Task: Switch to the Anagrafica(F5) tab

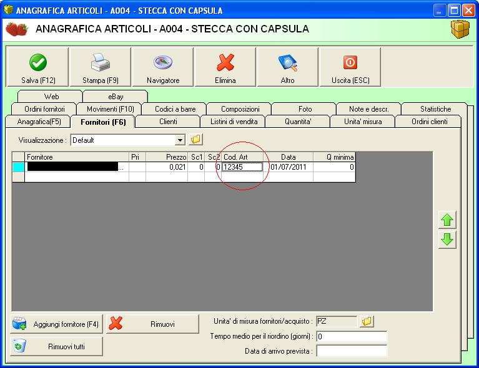Action: pyautogui.click(x=39, y=122)
